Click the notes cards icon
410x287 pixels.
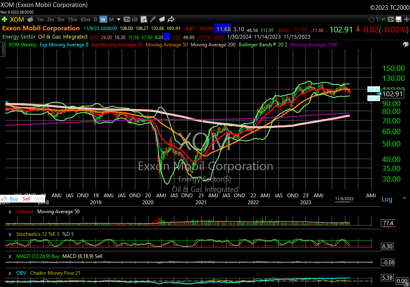[162, 19]
